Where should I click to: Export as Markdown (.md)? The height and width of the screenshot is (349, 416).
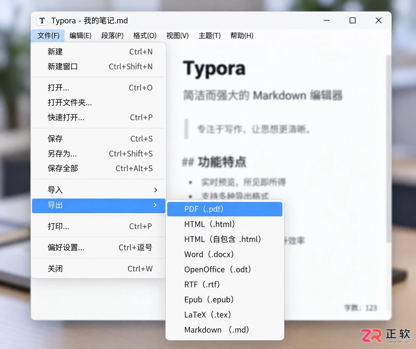coord(225,330)
